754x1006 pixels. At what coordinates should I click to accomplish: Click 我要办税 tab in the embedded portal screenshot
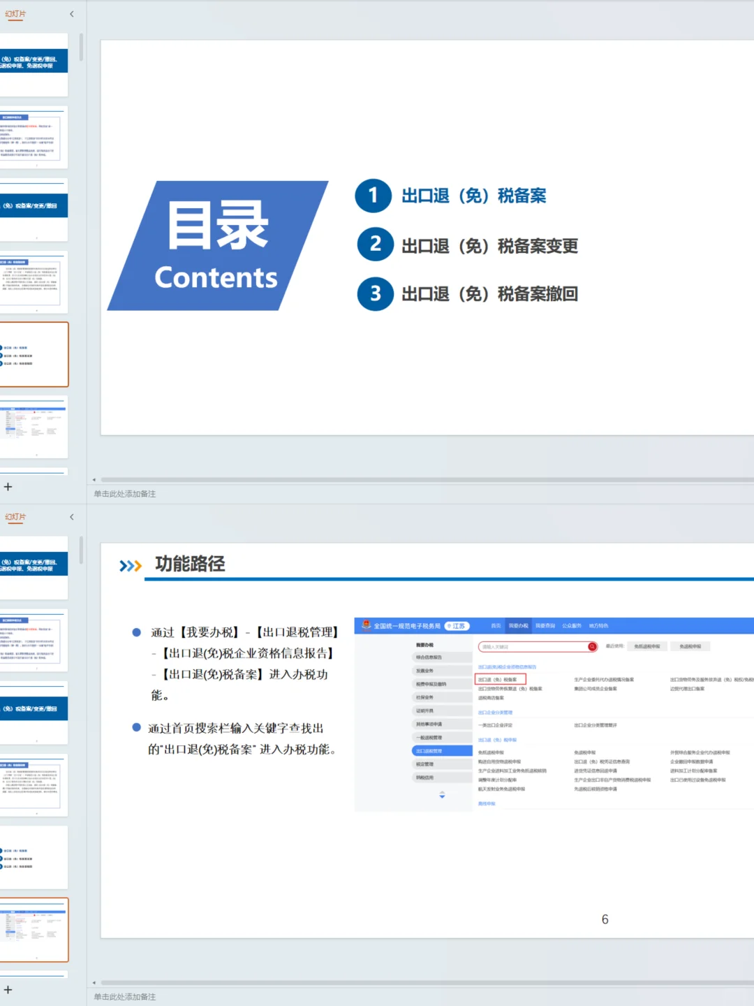[x=519, y=626]
